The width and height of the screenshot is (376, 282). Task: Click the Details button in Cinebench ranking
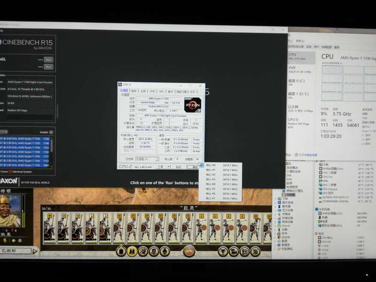coord(51,132)
